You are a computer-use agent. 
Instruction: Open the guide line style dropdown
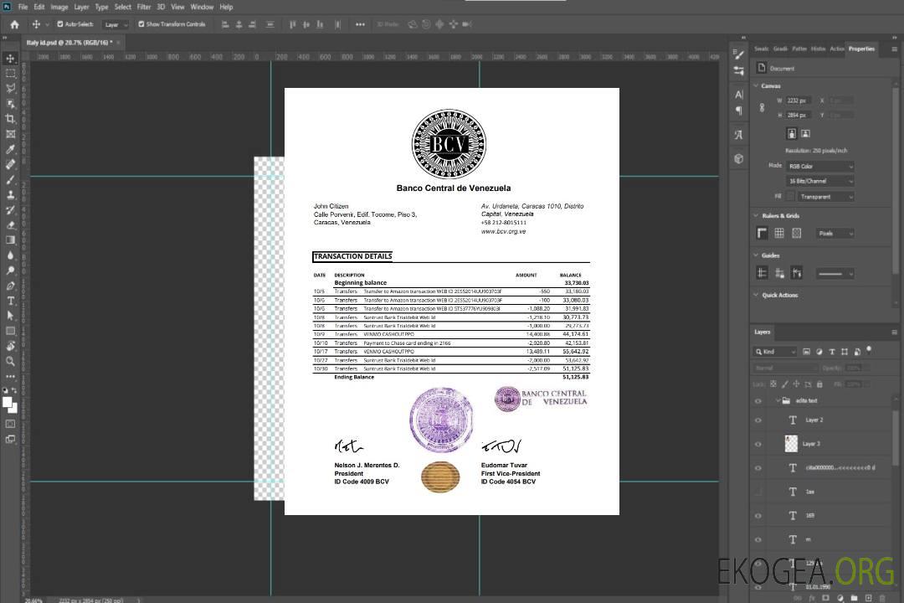point(835,274)
